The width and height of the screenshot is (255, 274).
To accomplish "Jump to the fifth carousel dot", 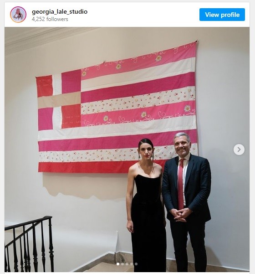I will [136, 264].
